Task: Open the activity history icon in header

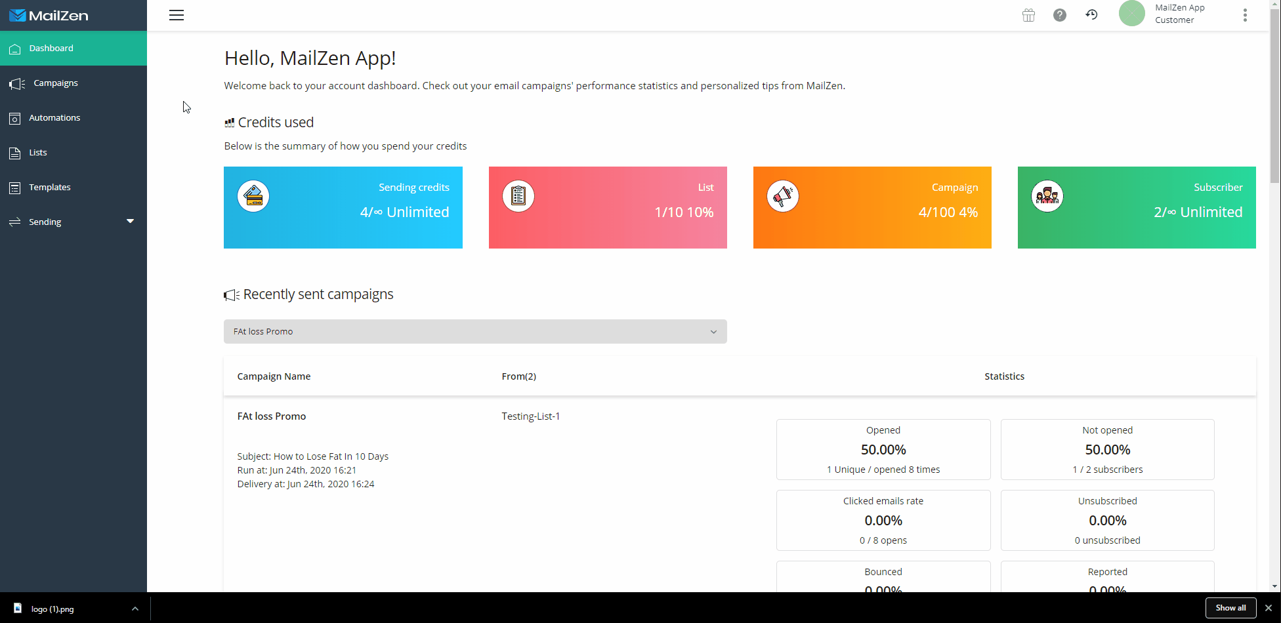Action: coord(1091,15)
